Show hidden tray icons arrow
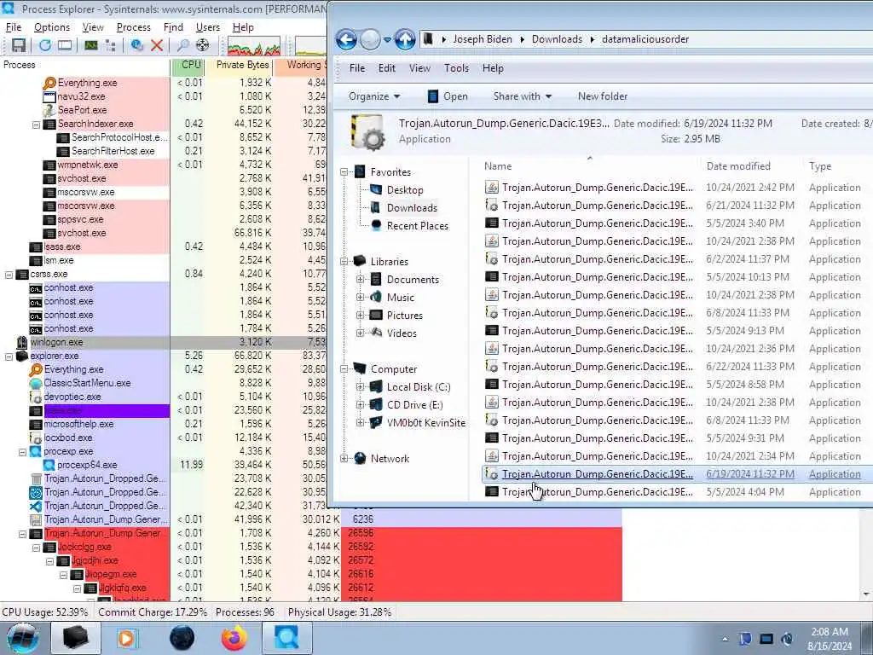This screenshot has height=655, width=873. [725, 639]
